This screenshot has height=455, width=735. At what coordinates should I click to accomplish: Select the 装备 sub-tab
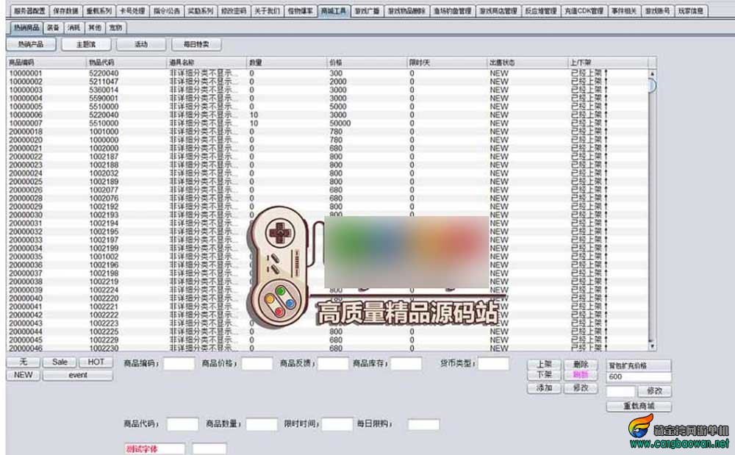click(x=53, y=27)
